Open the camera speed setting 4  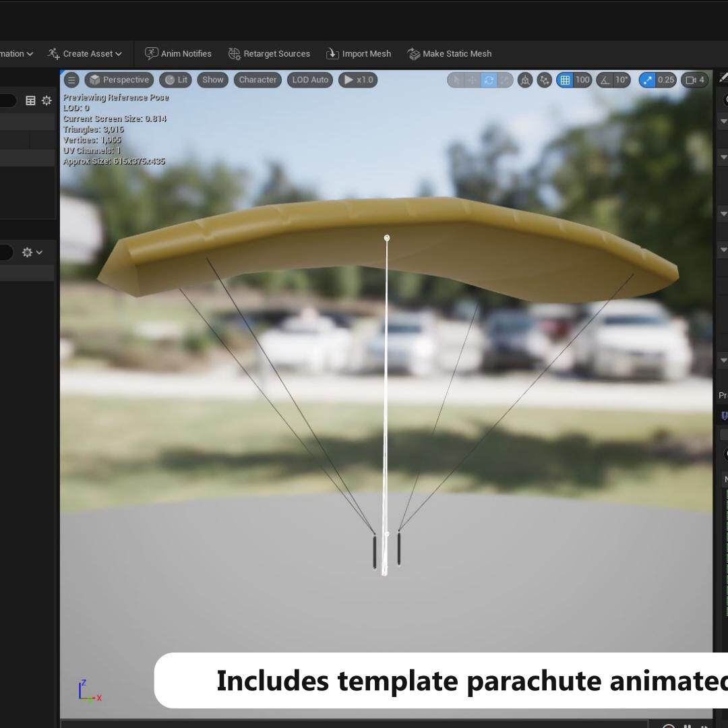coord(695,80)
